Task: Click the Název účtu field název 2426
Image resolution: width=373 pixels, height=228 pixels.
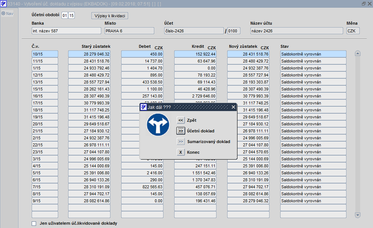Action: pyautogui.click(x=297, y=31)
